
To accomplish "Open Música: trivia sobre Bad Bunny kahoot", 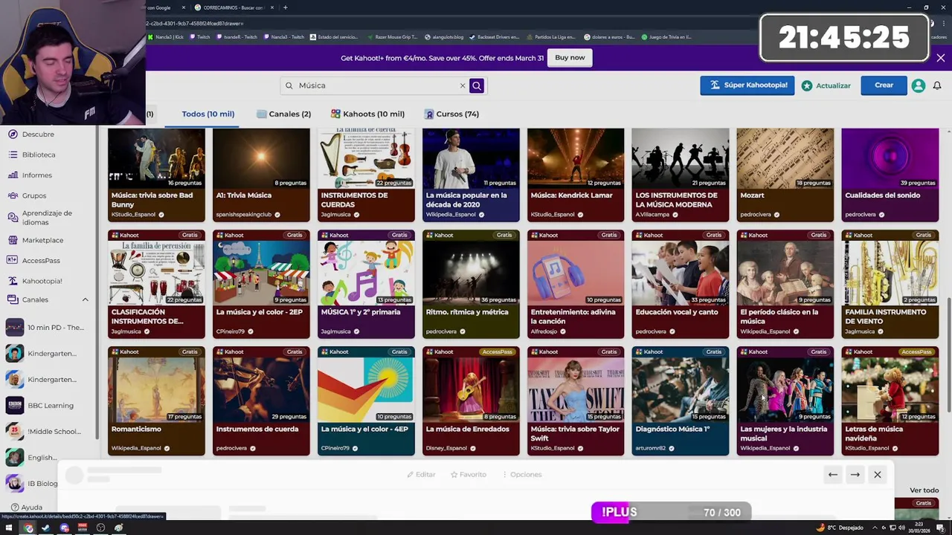I will click(x=156, y=175).
